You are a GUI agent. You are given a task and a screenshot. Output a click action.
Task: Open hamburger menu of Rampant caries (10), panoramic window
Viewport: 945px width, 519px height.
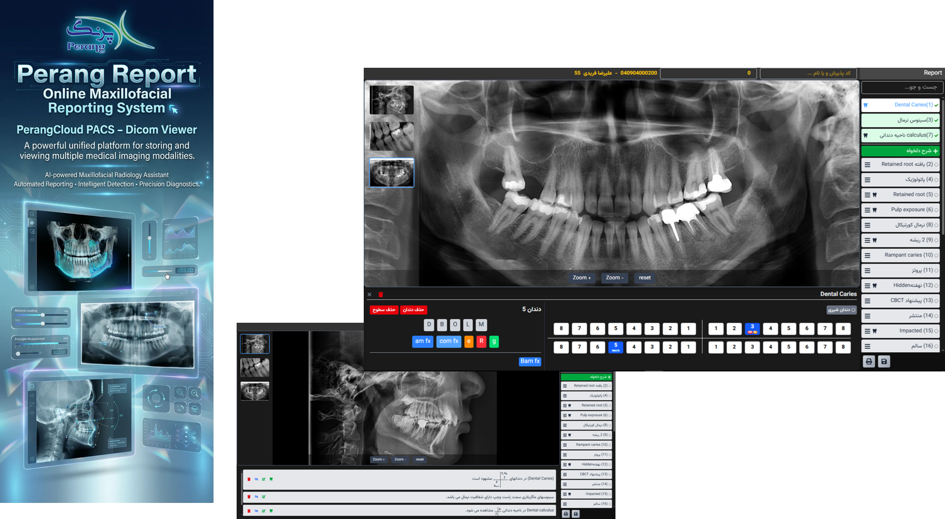click(x=868, y=255)
